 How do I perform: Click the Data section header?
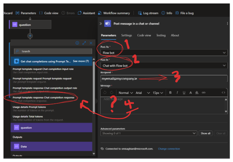click(x=51, y=147)
